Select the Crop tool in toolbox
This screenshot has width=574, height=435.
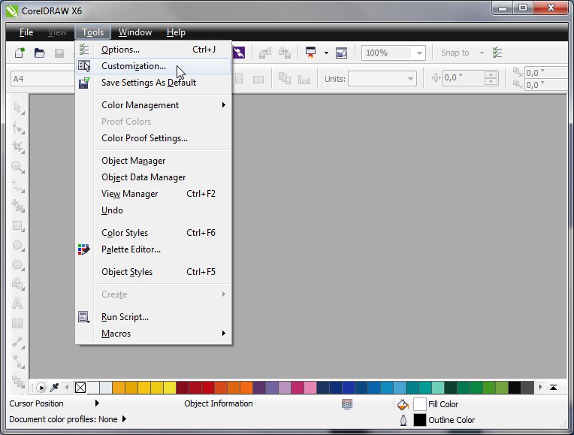[18, 147]
